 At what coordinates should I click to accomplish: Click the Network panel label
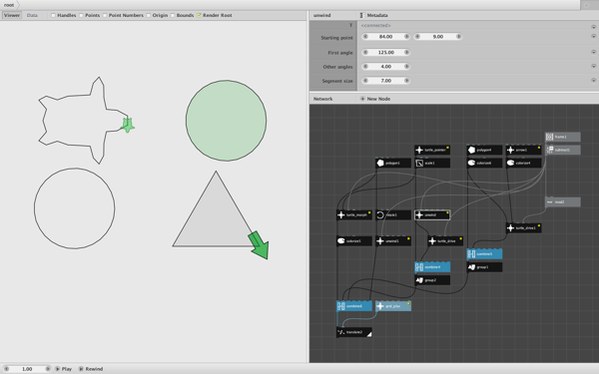pos(322,99)
